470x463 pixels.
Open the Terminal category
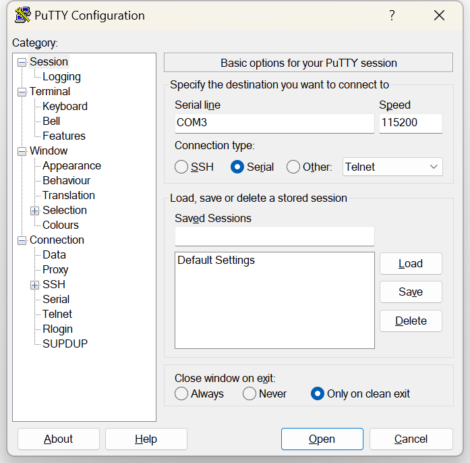[x=50, y=92]
